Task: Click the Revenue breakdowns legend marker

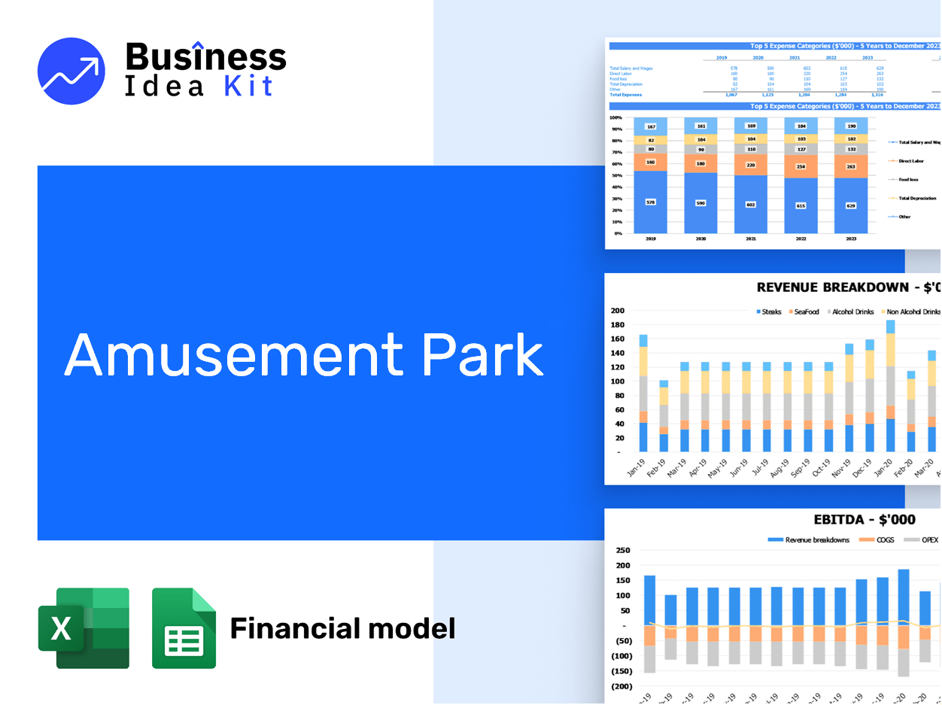Action: pyautogui.click(x=775, y=540)
